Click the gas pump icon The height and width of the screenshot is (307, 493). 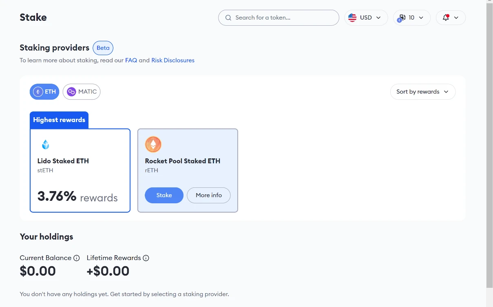[x=402, y=18]
